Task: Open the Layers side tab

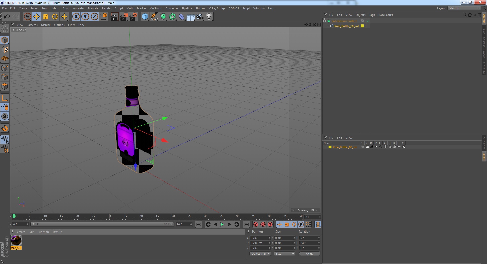Action: click(x=484, y=156)
